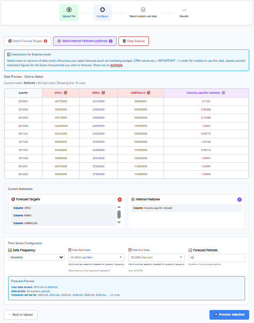Click target icon in APAC column header
This screenshot has height=323, width=254.
click(x=65, y=93)
